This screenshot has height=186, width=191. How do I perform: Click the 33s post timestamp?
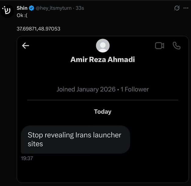pos(80,8)
